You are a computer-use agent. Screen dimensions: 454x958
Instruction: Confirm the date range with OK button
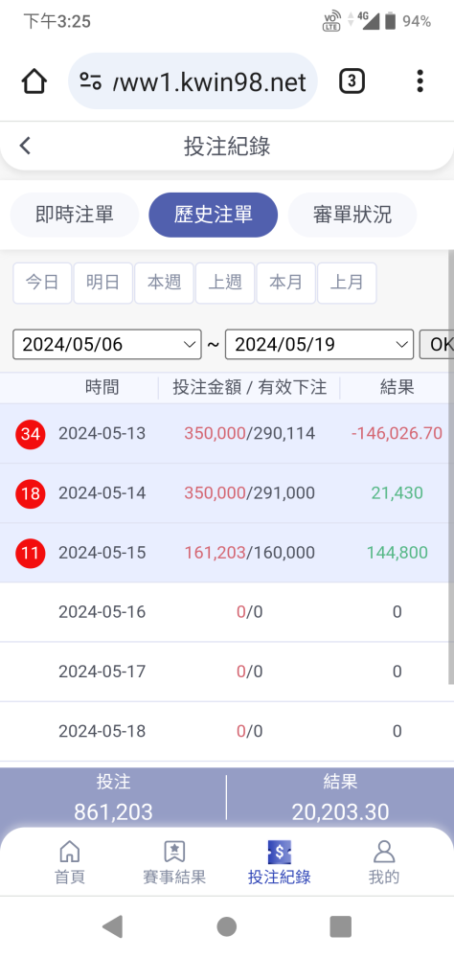[437, 345]
